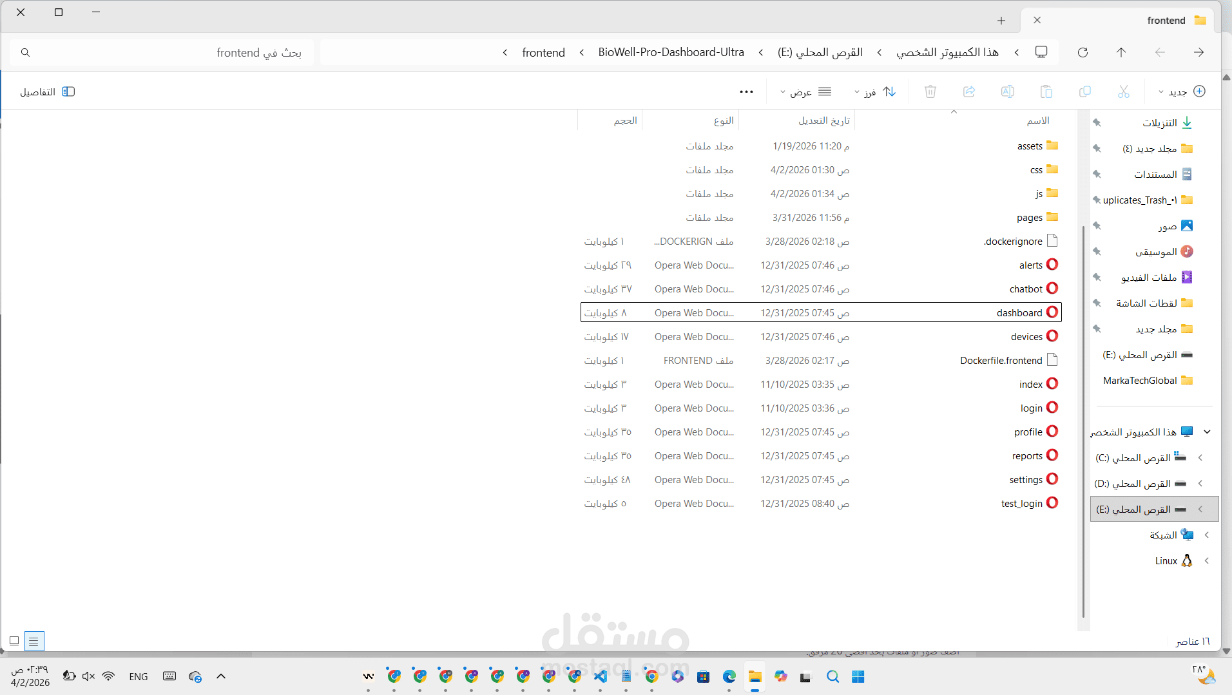The height and width of the screenshot is (695, 1232).
Task: Go up one folder level with the up arrow
Action: [1121, 52]
